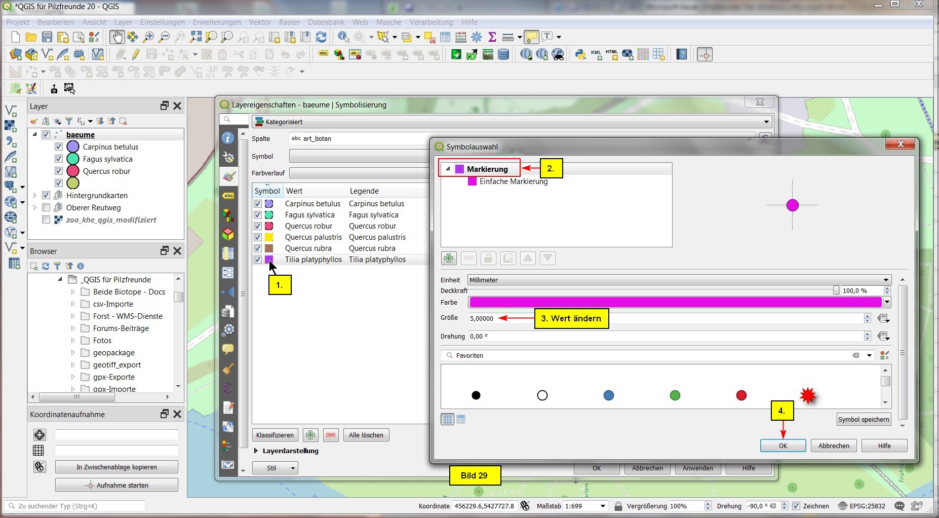The image size is (939, 518).
Task: Open the Vektor menu
Action: click(260, 22)
